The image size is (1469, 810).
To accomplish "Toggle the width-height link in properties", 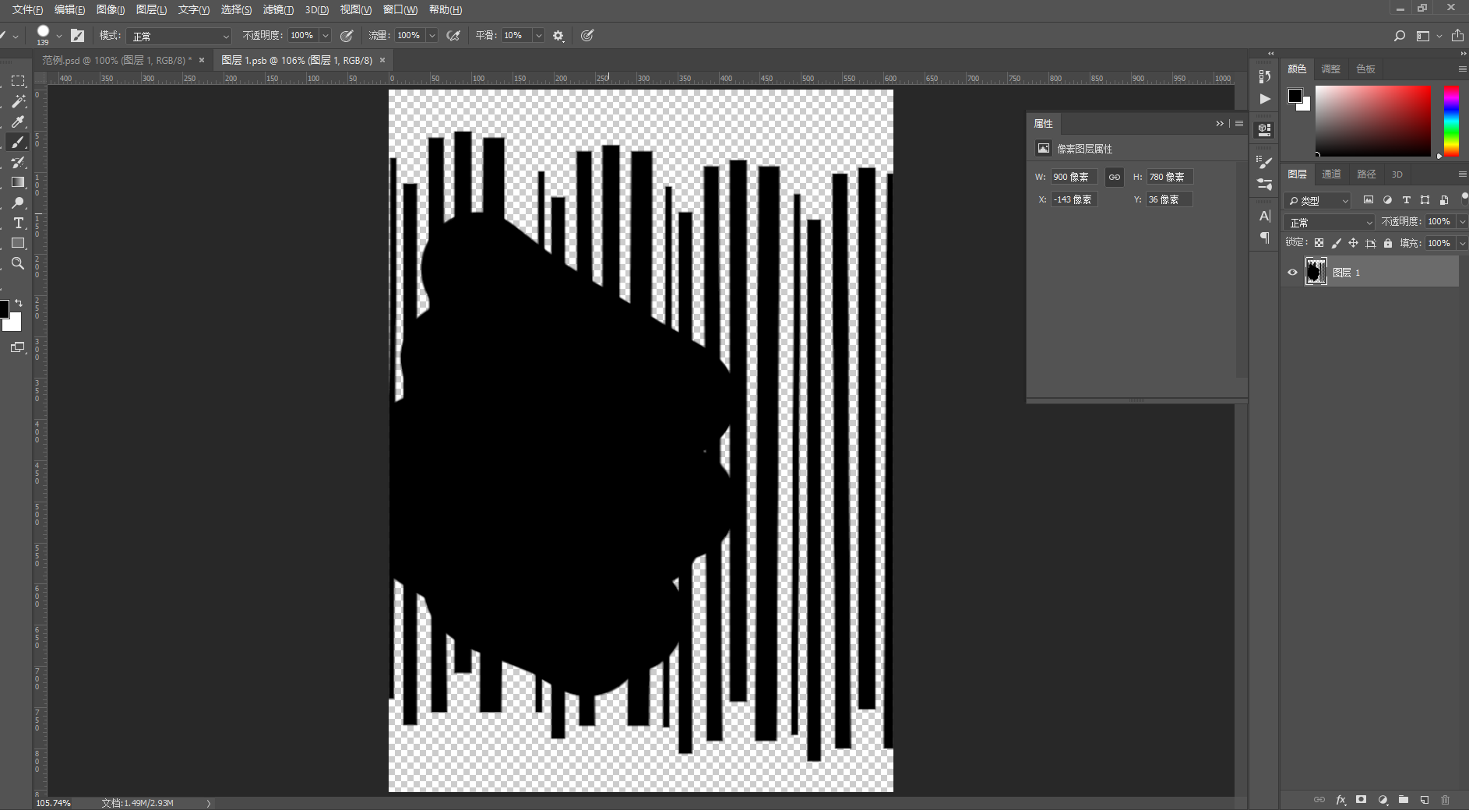I will [1115, 178].
